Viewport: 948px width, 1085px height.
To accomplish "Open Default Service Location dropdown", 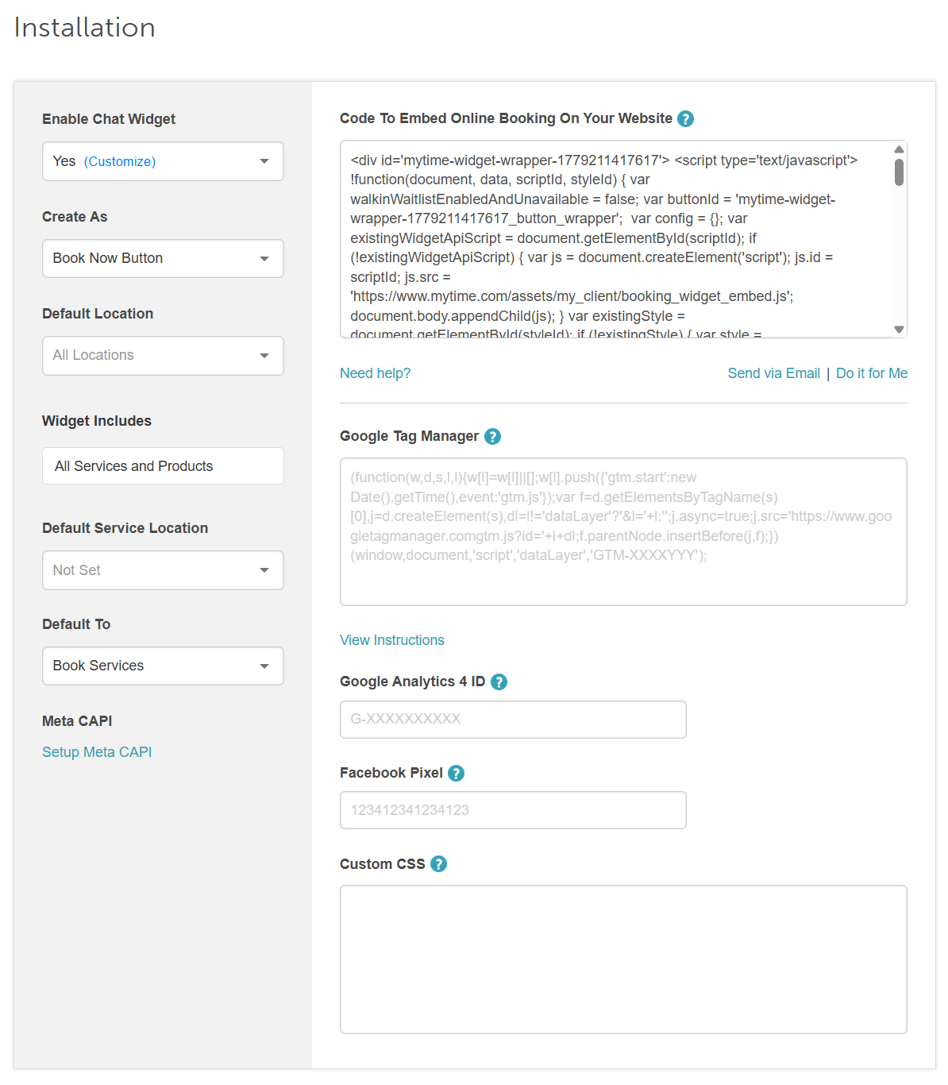I will (x=163, y=570).
